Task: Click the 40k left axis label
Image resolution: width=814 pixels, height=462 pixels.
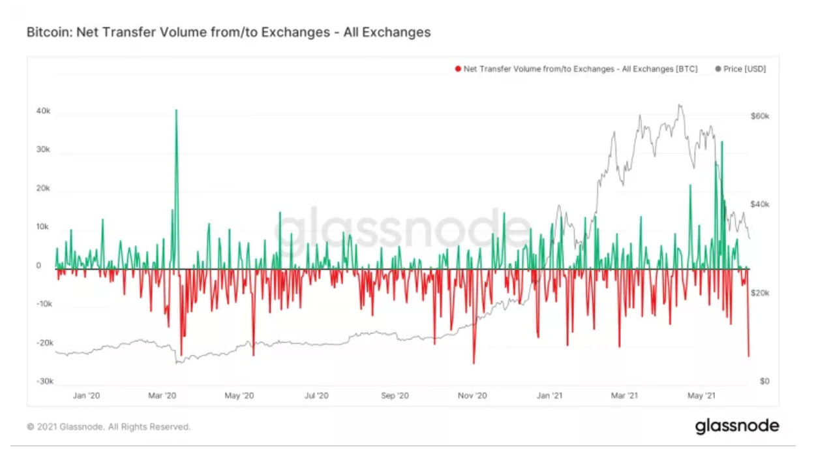Action: pos(43,112)
